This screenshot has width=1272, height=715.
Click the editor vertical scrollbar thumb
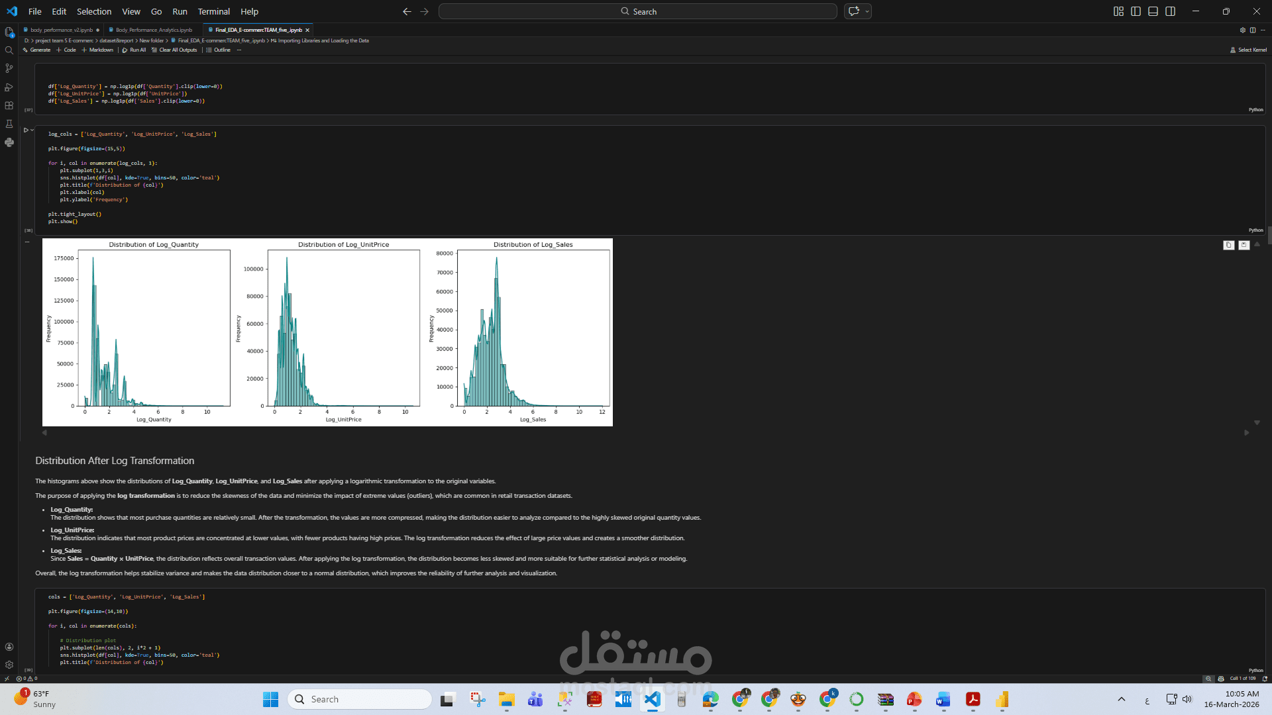tap(1269, 236)
